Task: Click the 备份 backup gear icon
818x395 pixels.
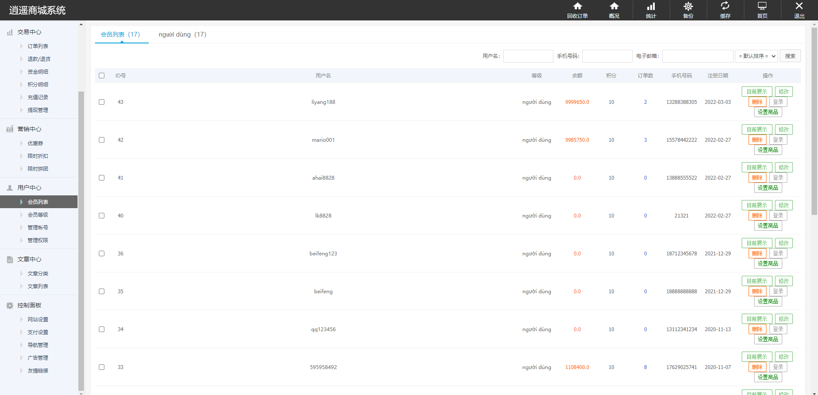Action: [x=688, y=6]
